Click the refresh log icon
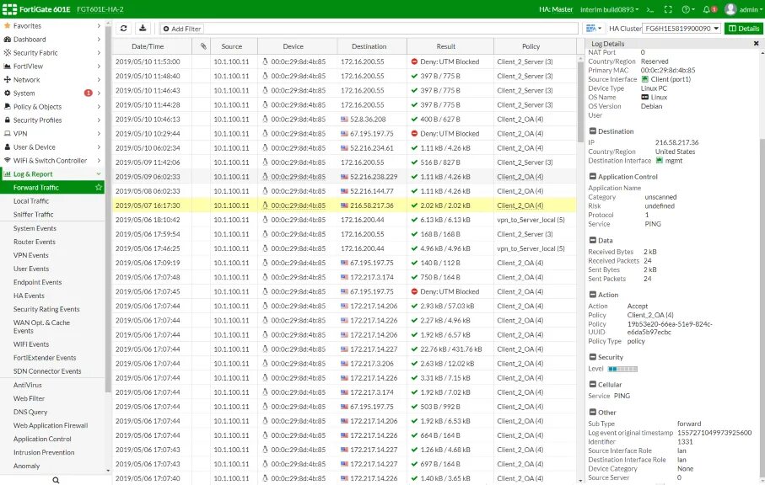The width and height of the screenshot is (765, 485). [x=124, y=29]
